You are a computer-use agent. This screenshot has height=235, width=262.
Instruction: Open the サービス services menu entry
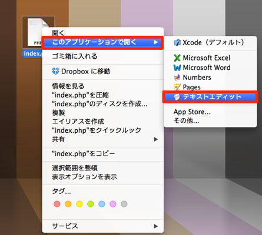click(103, 226)
